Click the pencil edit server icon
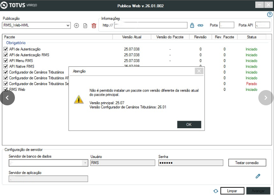Image resolution: width=274 pixels, height=195 pixels. pyautogui.click(x=258, y=176)
